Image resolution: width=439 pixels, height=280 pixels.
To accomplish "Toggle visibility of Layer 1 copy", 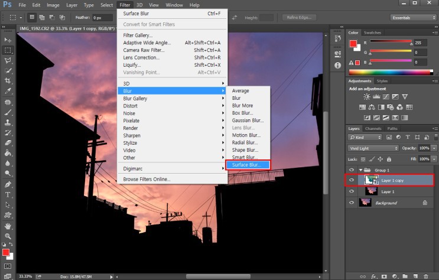I will pos(352,180).
